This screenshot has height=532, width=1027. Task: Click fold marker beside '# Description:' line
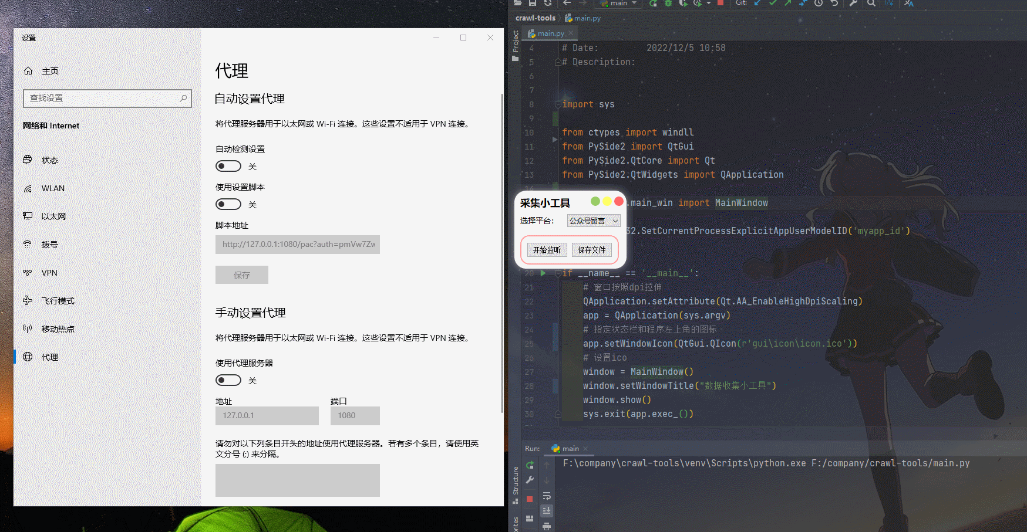558,62
